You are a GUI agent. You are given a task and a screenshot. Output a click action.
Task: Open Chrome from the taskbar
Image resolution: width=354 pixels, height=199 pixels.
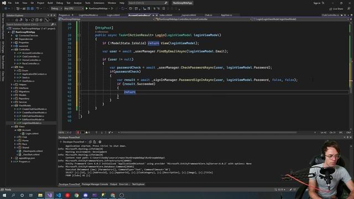click(76, 195)
